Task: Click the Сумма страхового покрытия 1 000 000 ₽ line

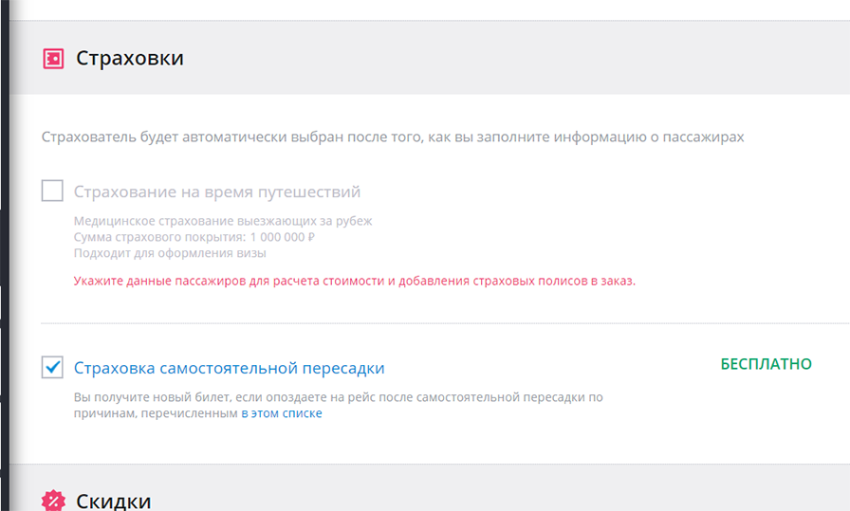Action: click(194, 237)
